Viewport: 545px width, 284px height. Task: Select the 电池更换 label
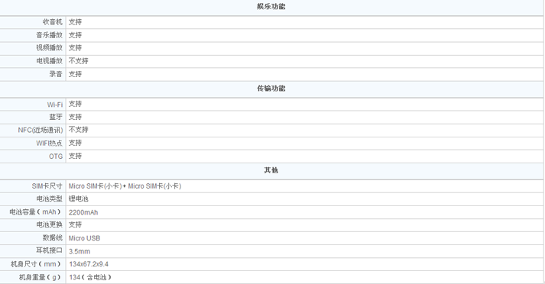(50, 224)
